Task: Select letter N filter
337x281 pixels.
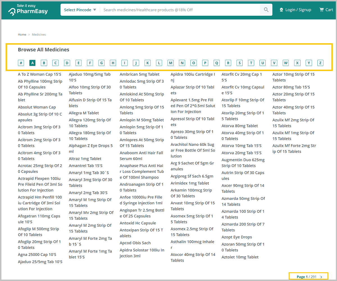Action: (182, 63)
